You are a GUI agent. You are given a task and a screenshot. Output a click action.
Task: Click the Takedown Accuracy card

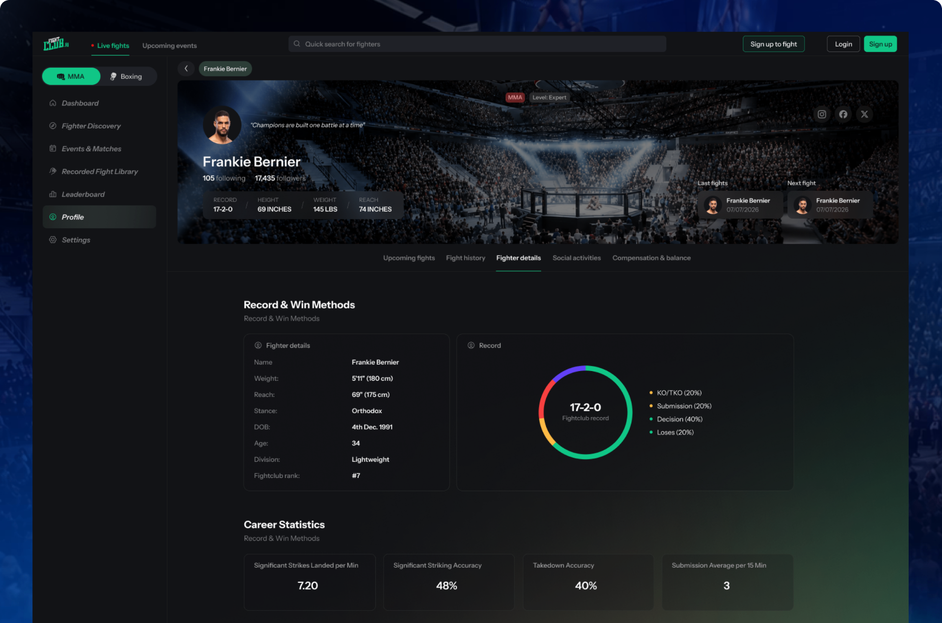coord(588,582)
